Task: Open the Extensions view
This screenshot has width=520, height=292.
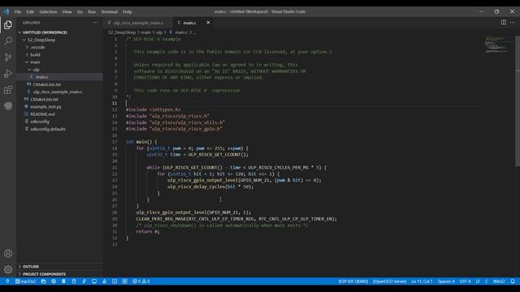Action: pos(8,90)
